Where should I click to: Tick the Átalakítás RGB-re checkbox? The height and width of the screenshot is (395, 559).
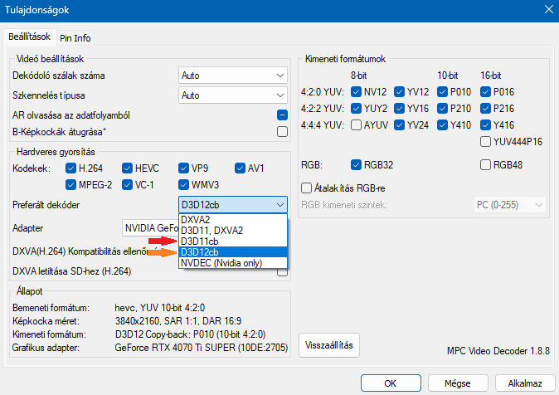307,188
